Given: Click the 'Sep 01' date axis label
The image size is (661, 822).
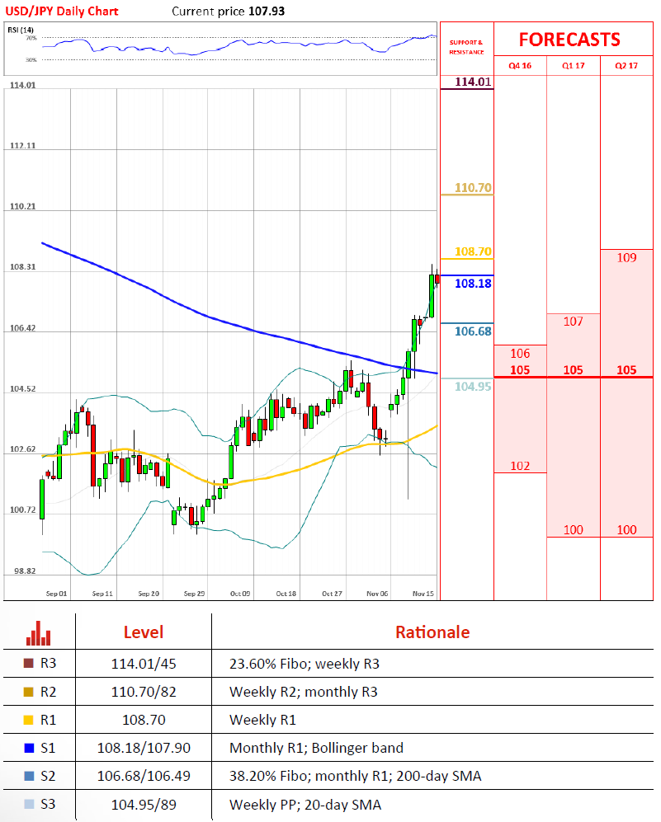Looking at the screenshot, I should (57, 594).
